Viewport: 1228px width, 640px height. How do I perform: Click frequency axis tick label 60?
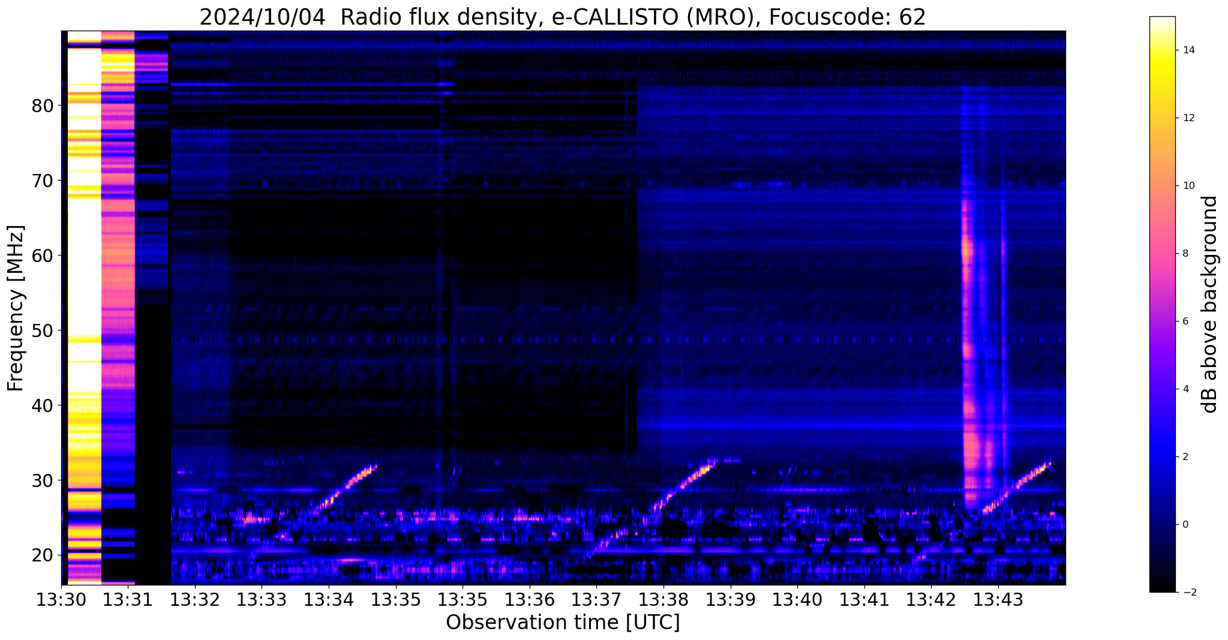point(43,256)
